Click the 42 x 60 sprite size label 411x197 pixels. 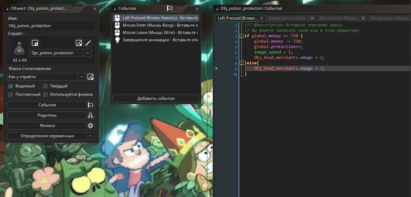20,60
